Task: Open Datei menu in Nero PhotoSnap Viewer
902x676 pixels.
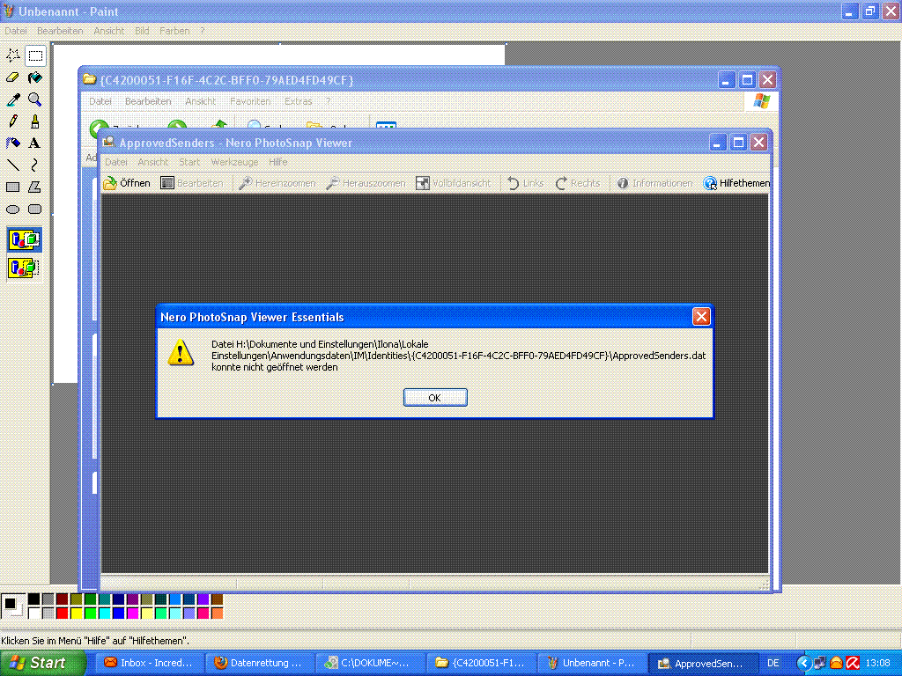Action: coord(115,162)
